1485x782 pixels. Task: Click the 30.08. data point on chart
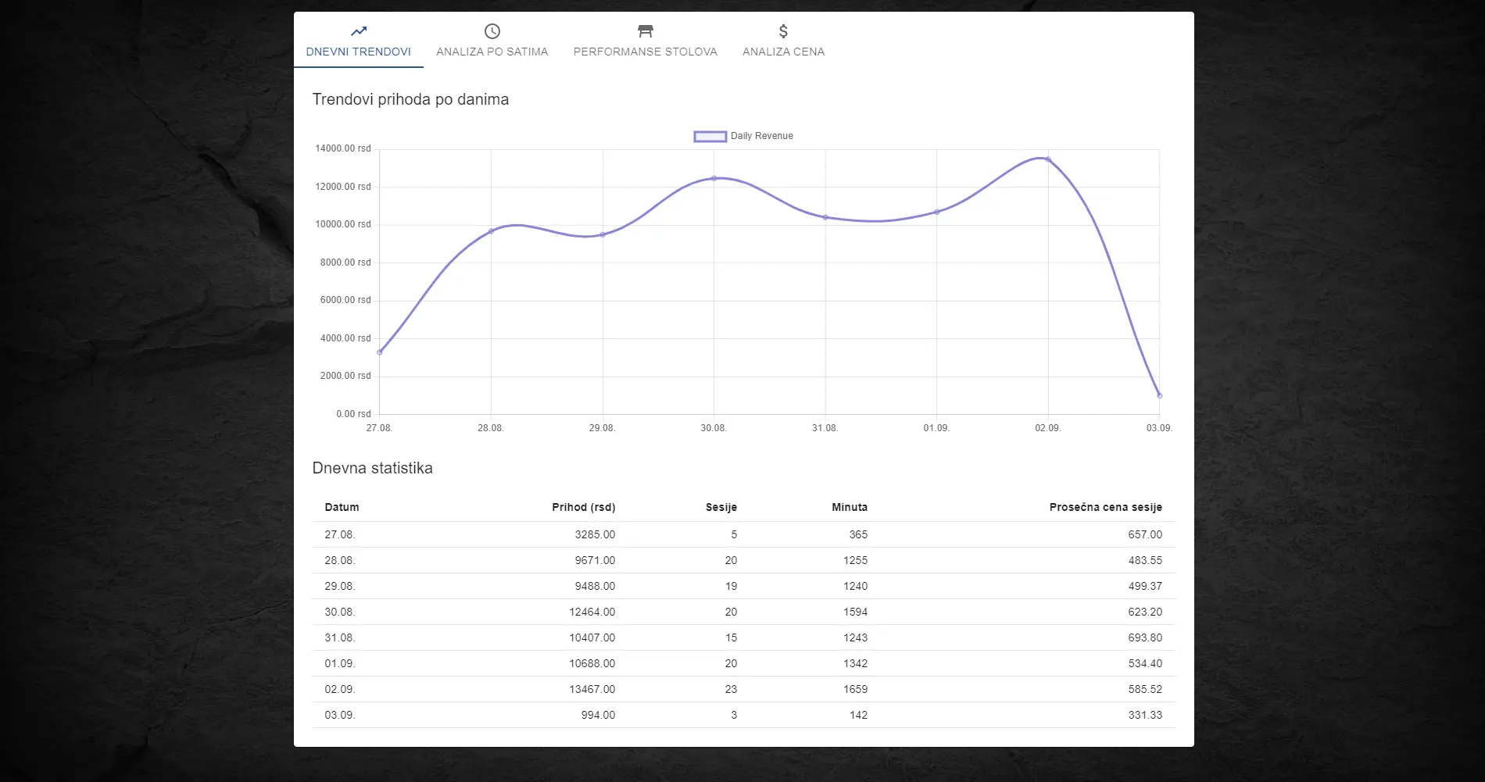pyautogui.click(x=714, y=178)
